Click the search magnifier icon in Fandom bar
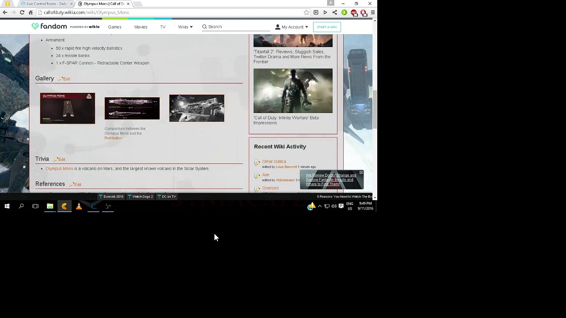The width and height of the screenshot is (566, 318). tap(204, 26)
